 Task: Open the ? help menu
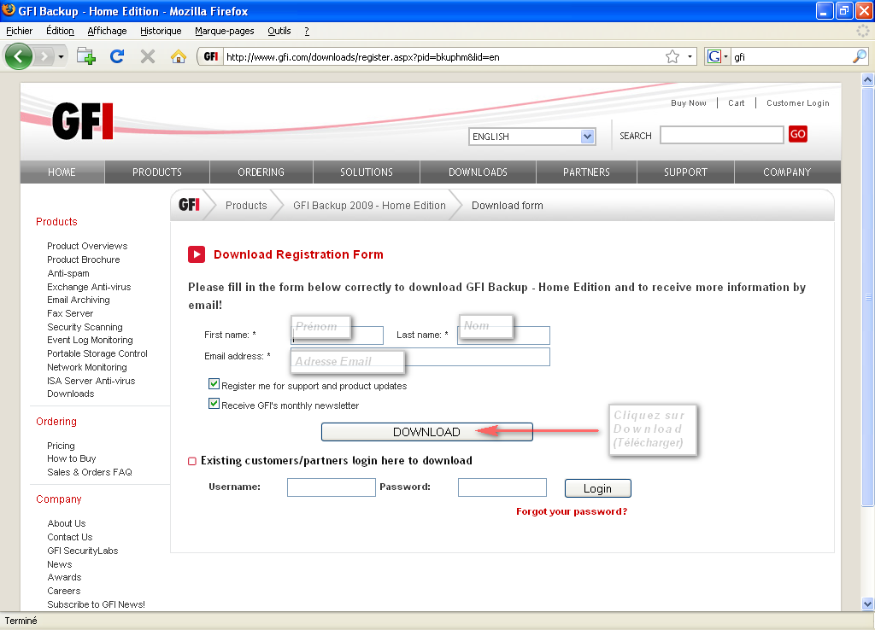point(307,31)
